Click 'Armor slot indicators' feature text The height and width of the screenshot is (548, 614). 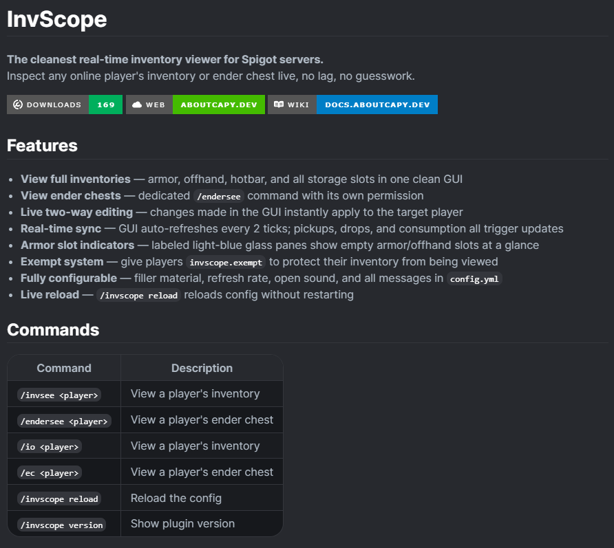click(x=78, y=245)
